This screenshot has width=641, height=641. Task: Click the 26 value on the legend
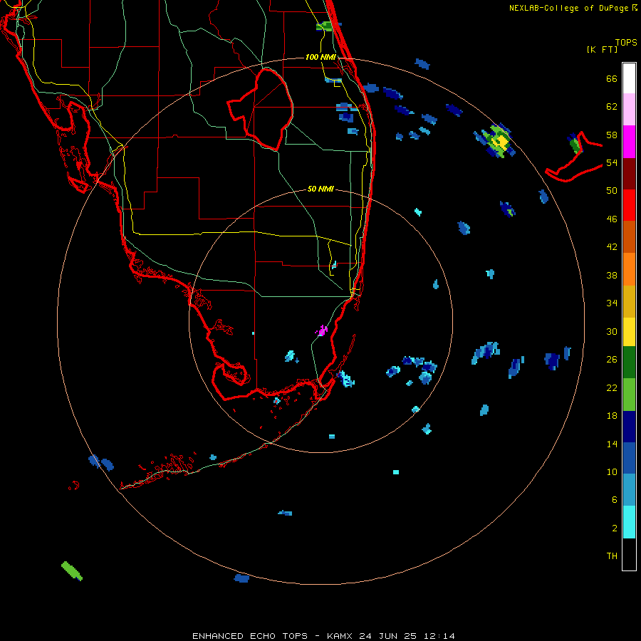click(612, 360)
